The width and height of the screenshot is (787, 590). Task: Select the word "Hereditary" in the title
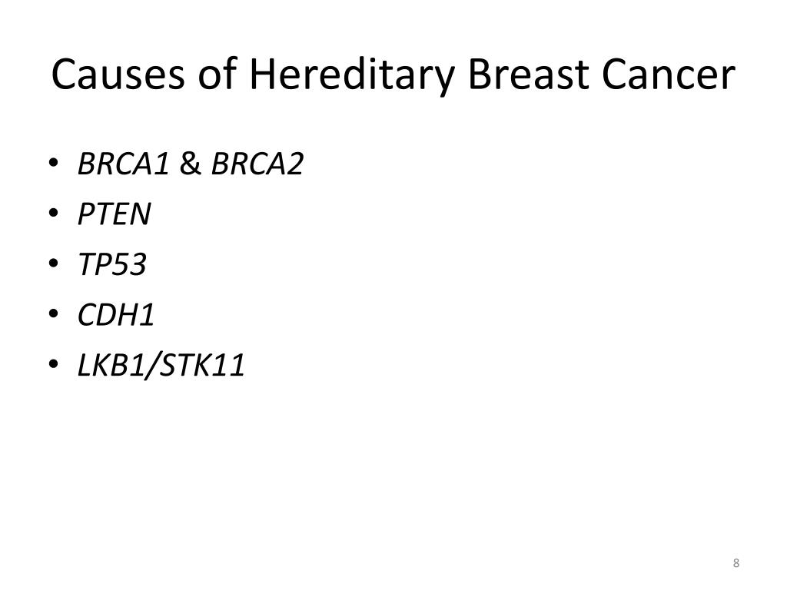[x=352, y=76]
